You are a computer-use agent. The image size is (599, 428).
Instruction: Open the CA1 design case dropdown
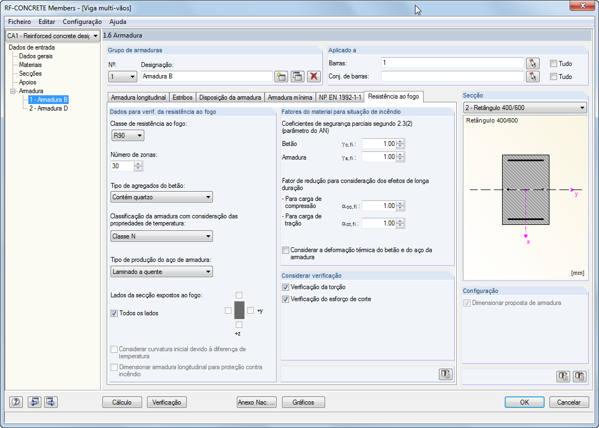pos(53,35)
